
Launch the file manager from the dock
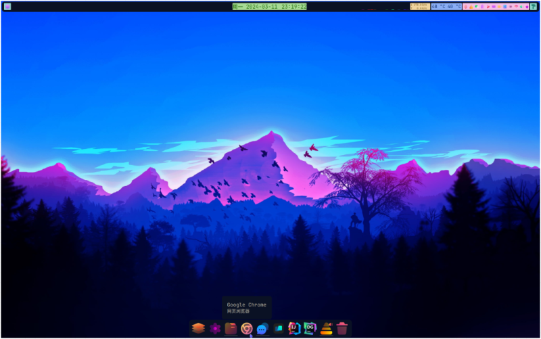[231, 328]
